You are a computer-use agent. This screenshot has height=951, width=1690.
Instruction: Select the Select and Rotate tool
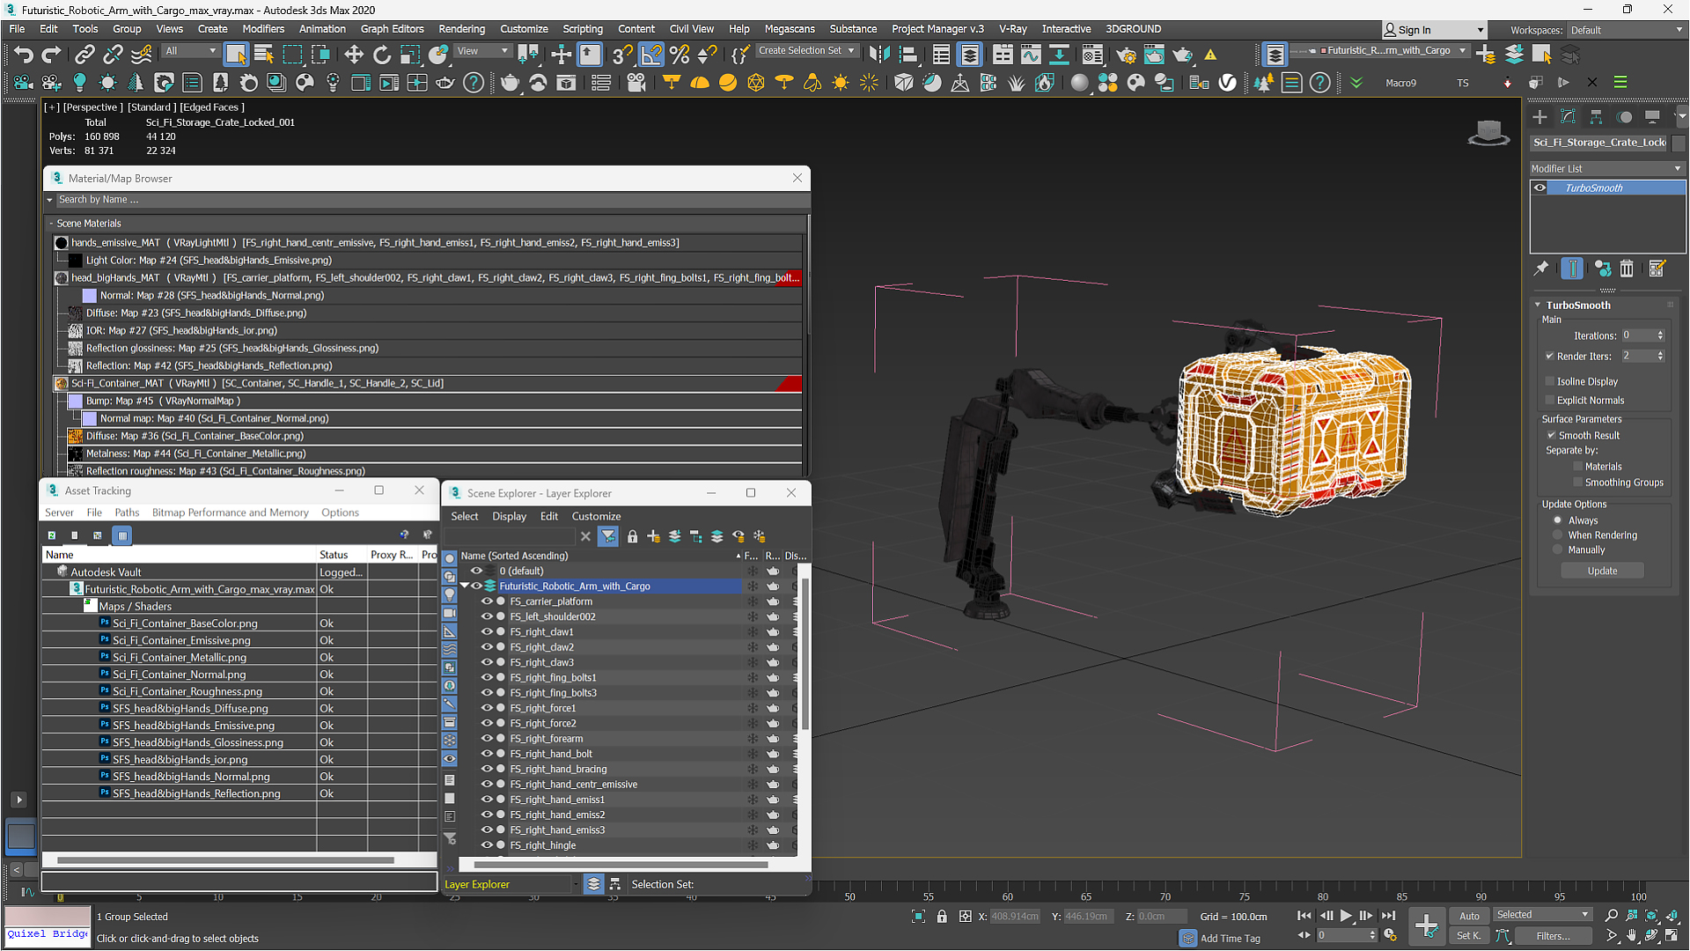tap(381, 55)
